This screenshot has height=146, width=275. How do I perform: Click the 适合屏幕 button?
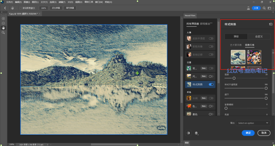56,8
